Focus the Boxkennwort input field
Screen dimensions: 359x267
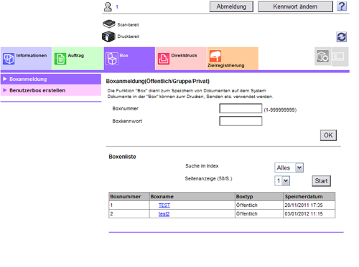[x=241, y=121]
